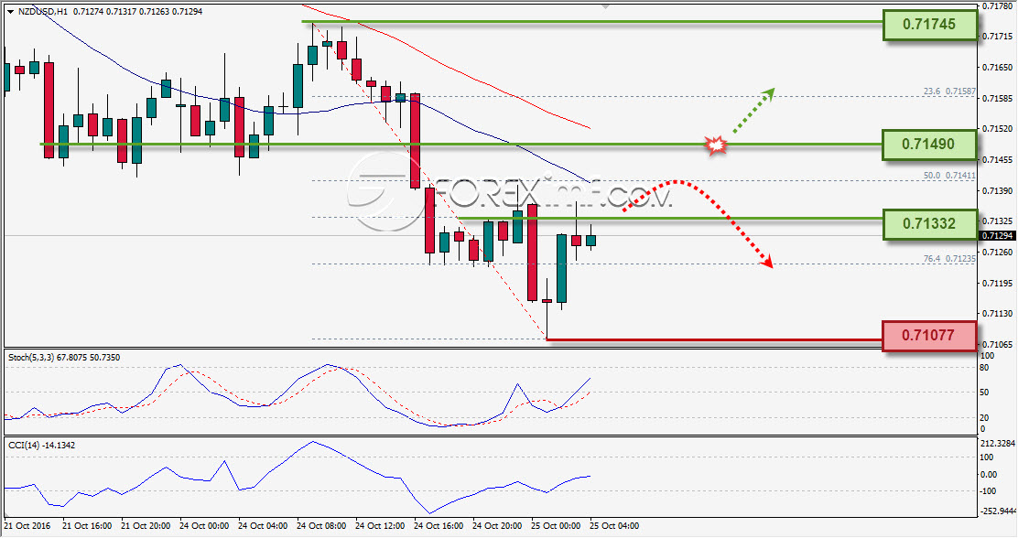Click the 0.71715 price scale value
This screenshot has width=1018, height=538.
coord(998,37)
